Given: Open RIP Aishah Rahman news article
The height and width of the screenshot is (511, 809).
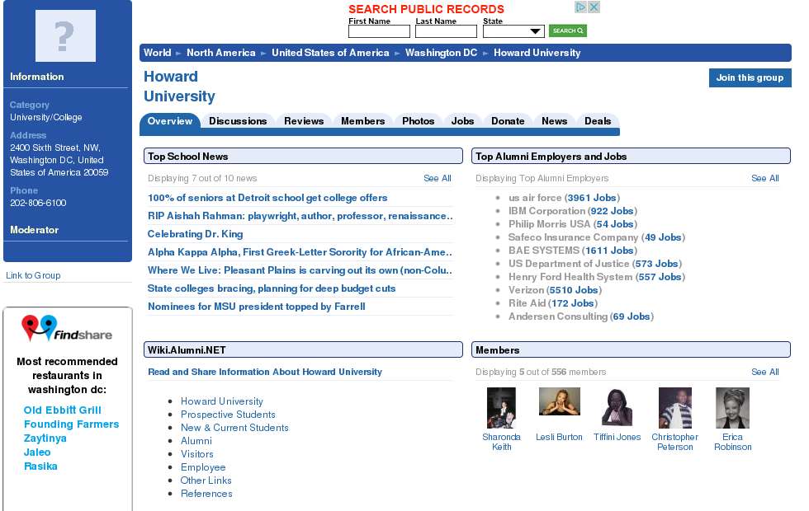Looking at the screenshot, I should click(300, 216).
